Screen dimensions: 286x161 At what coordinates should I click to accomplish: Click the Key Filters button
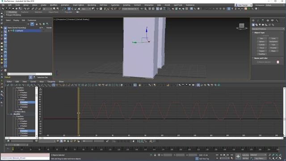260,158
